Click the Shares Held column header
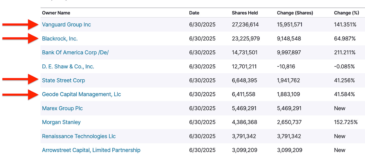Image resolution: width=365 pixels, height=159 pixels. (245, 13)
